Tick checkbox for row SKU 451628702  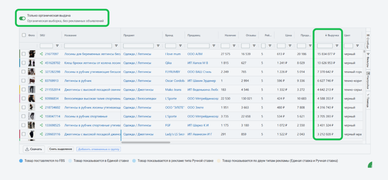[23, 63]
